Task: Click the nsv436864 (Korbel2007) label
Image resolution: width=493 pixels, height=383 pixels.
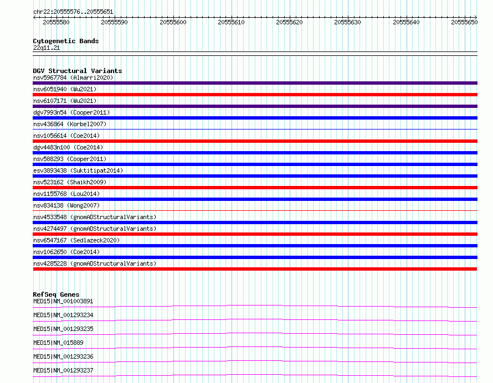Action: (x=70, y=124)
